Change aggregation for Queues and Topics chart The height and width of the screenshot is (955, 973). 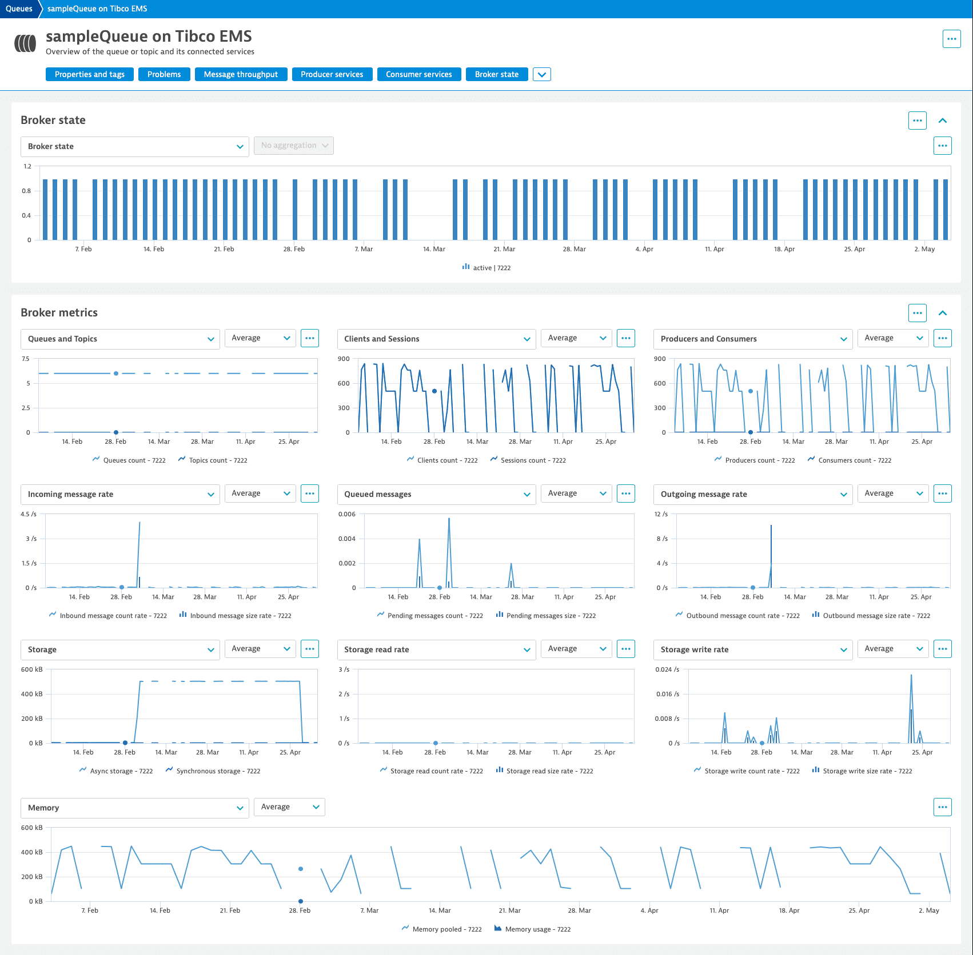coord(260,338)
